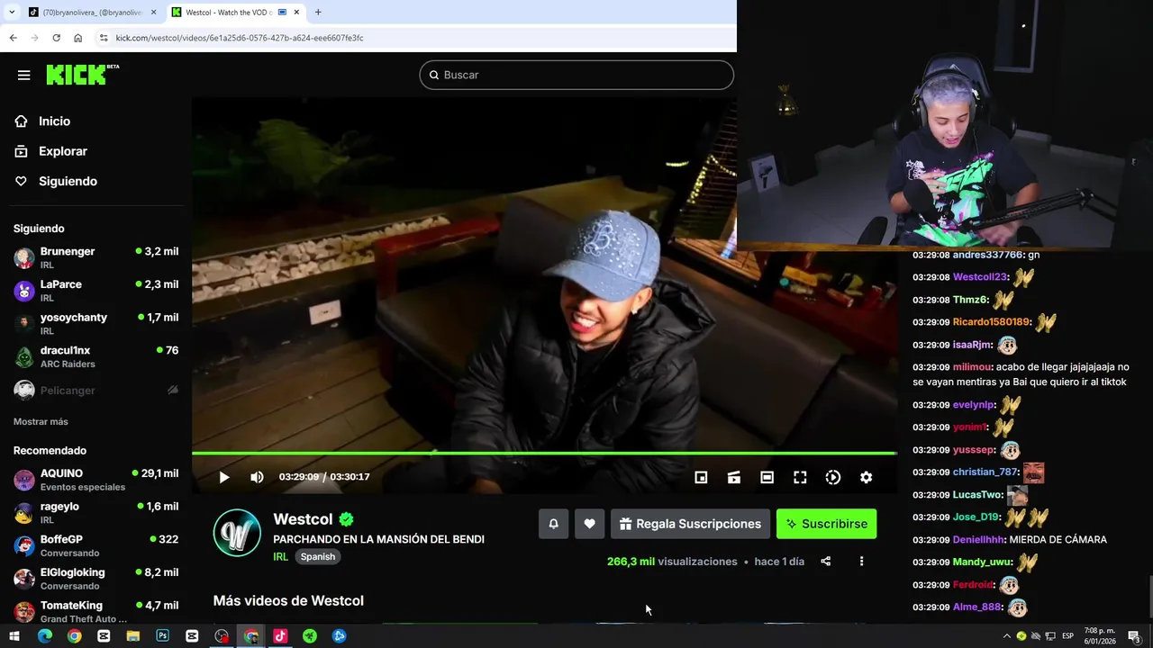Screen dimensions: 1153x648
Task: Play the Westcol video
Action: 224,477
